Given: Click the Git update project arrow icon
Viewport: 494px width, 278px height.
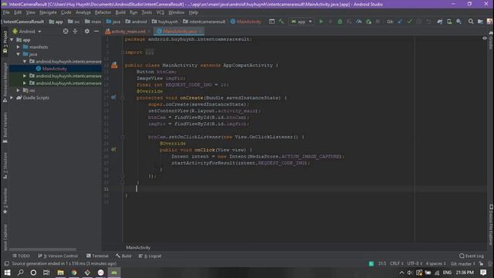Looking at the screenshot, I should 400,22.
